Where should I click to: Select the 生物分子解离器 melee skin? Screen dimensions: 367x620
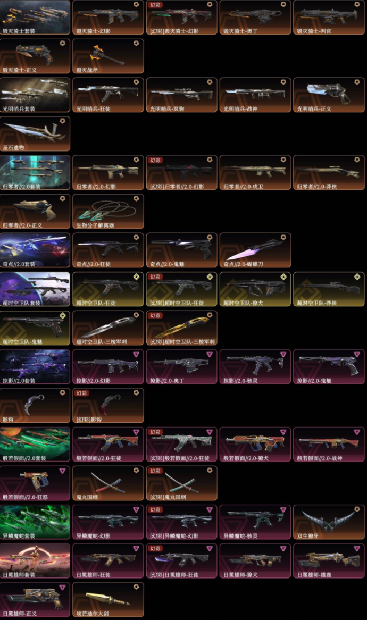point(108,212)
